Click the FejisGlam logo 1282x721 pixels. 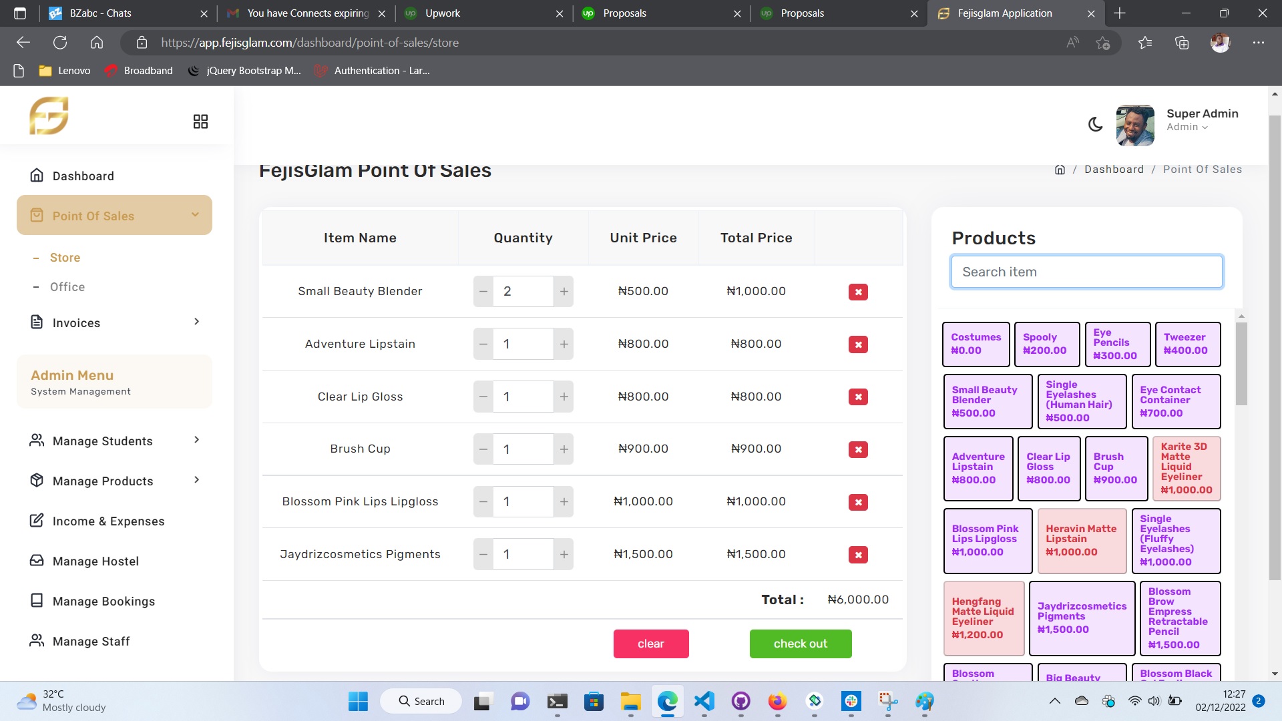coord(49,116)
